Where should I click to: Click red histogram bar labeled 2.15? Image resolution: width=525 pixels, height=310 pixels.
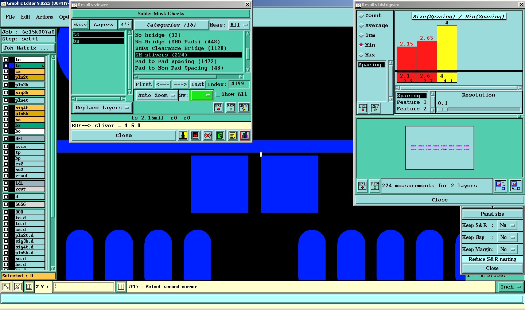(x=407, y=59)
